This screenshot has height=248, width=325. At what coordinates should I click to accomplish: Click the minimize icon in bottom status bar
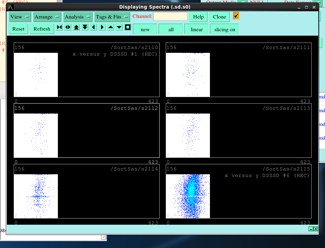(311, 229)
